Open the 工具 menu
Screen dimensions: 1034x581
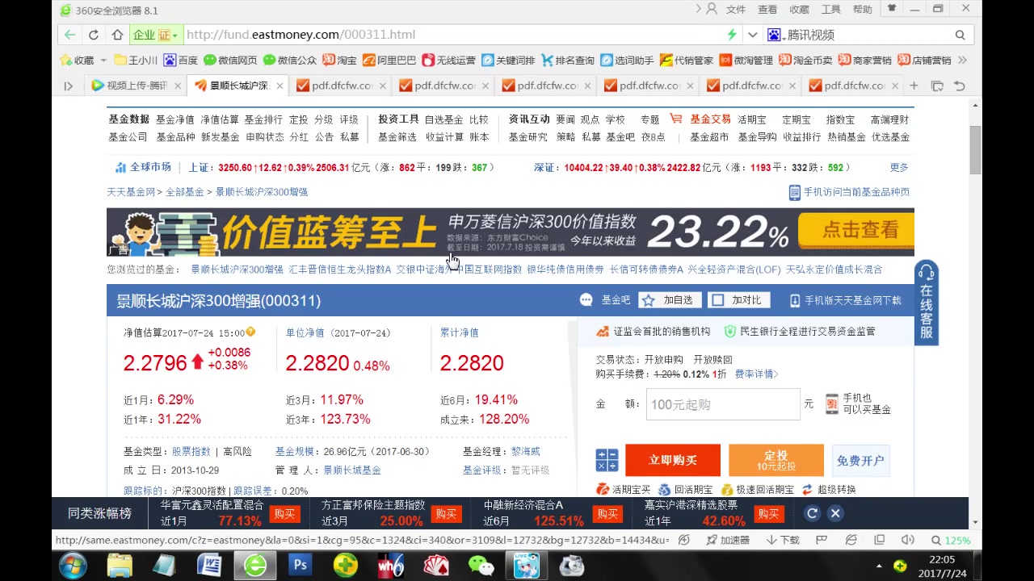point(831,10)
